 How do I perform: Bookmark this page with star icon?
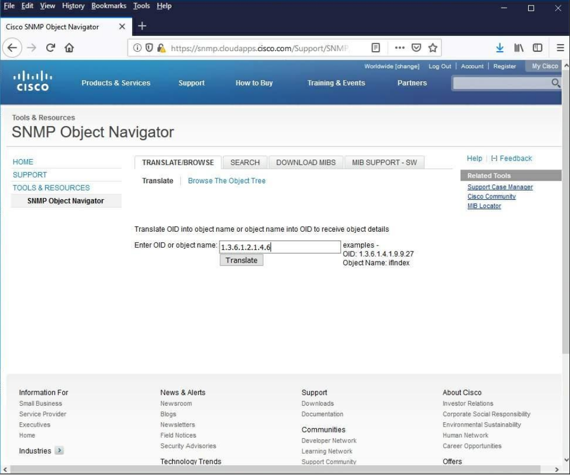[432, 48]
